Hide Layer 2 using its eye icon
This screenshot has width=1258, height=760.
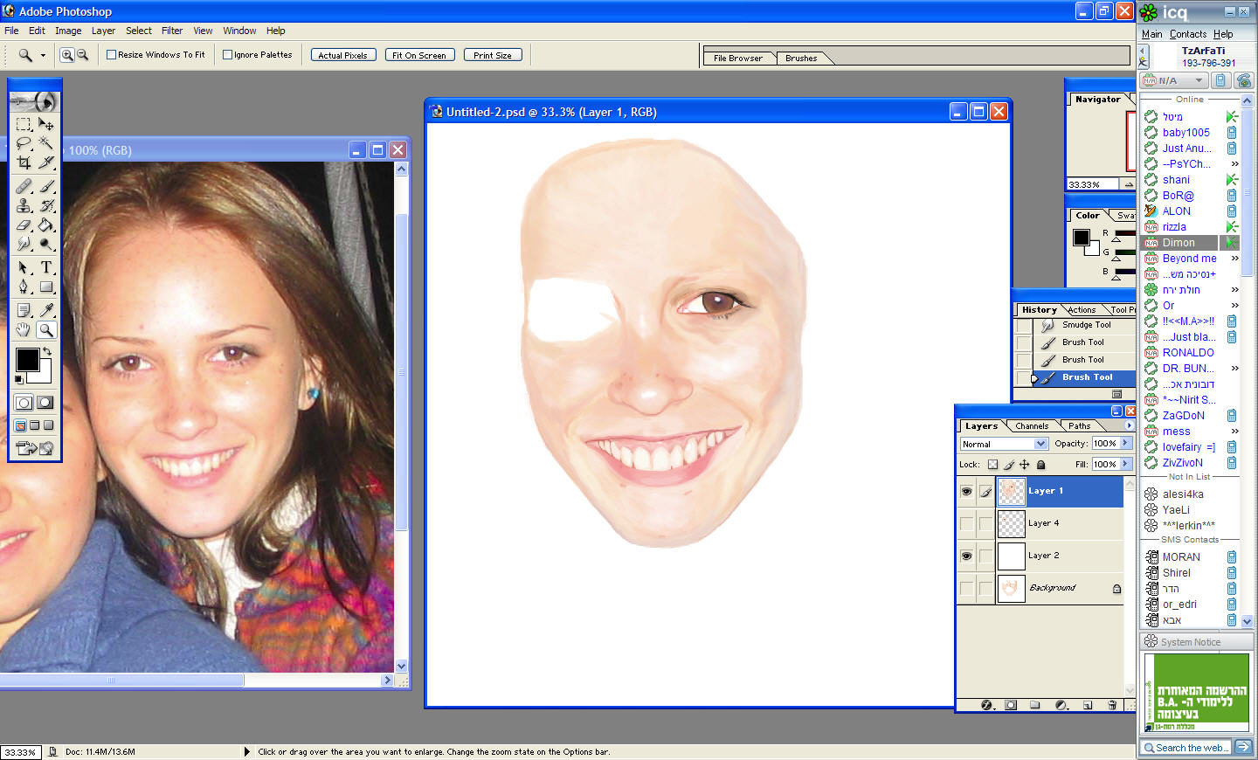(x=966, y=556)
